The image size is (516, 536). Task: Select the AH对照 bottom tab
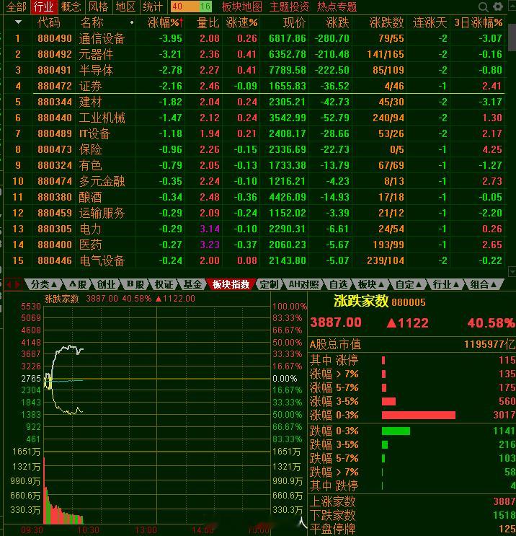[x=303, y=284]
